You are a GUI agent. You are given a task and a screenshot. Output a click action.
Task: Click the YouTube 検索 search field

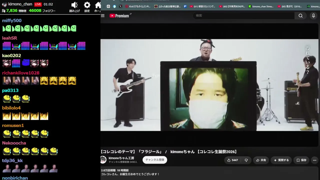(x=244, y=16)
